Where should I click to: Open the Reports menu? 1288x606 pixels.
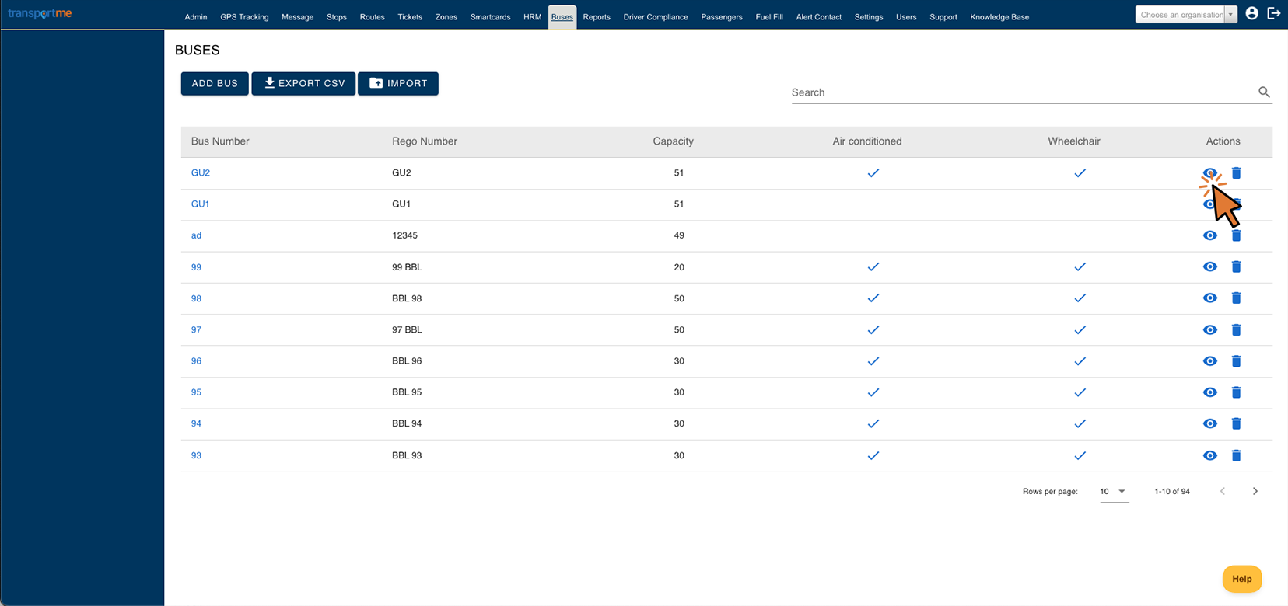[597, 17]
